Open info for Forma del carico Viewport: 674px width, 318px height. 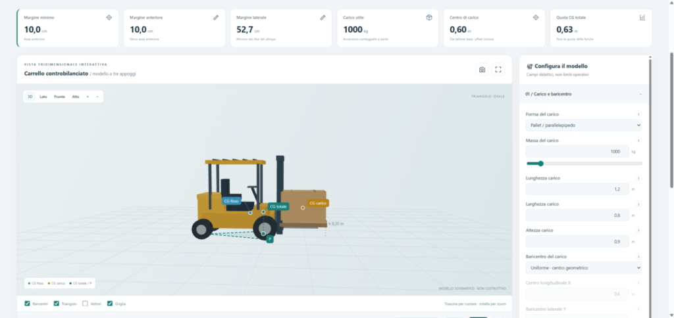[x=638, y=114]
